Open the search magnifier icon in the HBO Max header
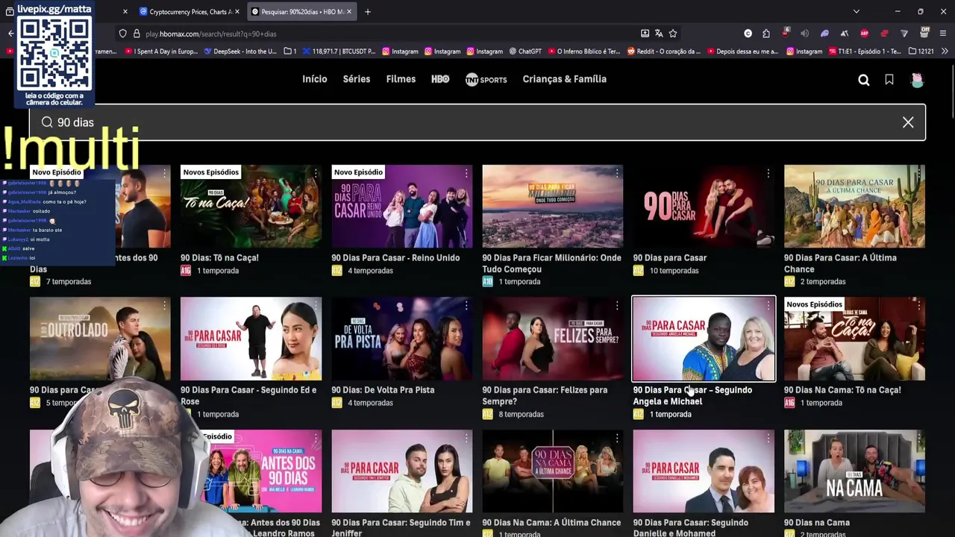 click(x=863, y=80)
